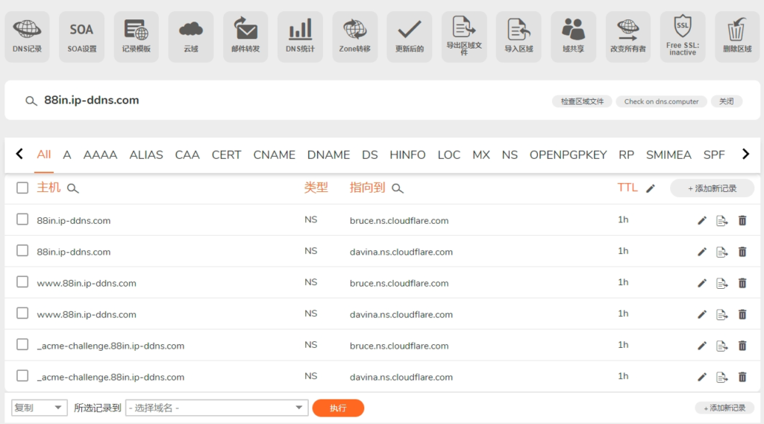Open the DNS统计 statistics chart icon
Viewport: 764px width, 424px height.
coord(300,36)
